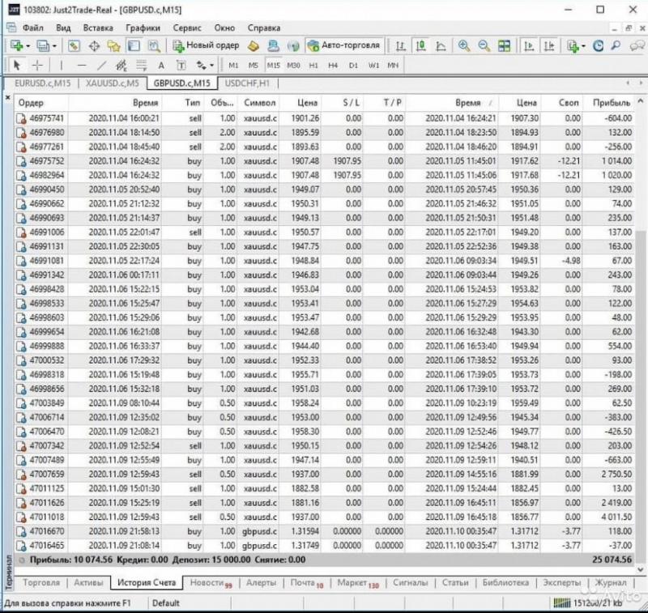Click the 4 011.50 profit value
This screenshot has height=613, width=648.
pyautogui.click(x=616, y=517)
